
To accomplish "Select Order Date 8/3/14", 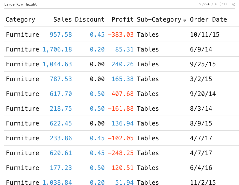I will 201,109.
